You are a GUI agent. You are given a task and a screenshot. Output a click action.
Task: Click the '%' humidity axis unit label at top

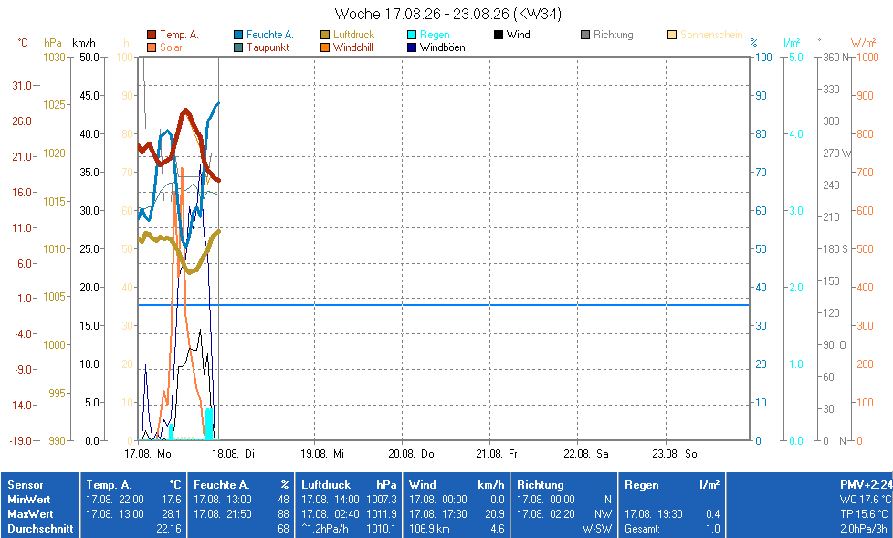[753, 43]
